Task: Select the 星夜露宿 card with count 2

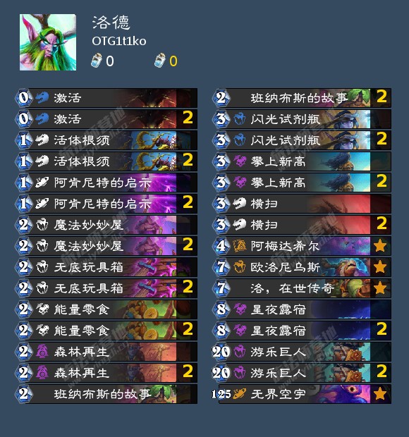Action: click(303, 331)
